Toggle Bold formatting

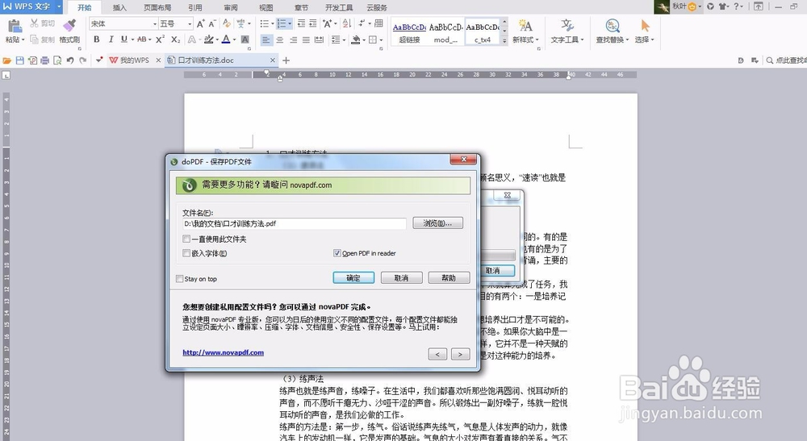click(x=96, y=40)
